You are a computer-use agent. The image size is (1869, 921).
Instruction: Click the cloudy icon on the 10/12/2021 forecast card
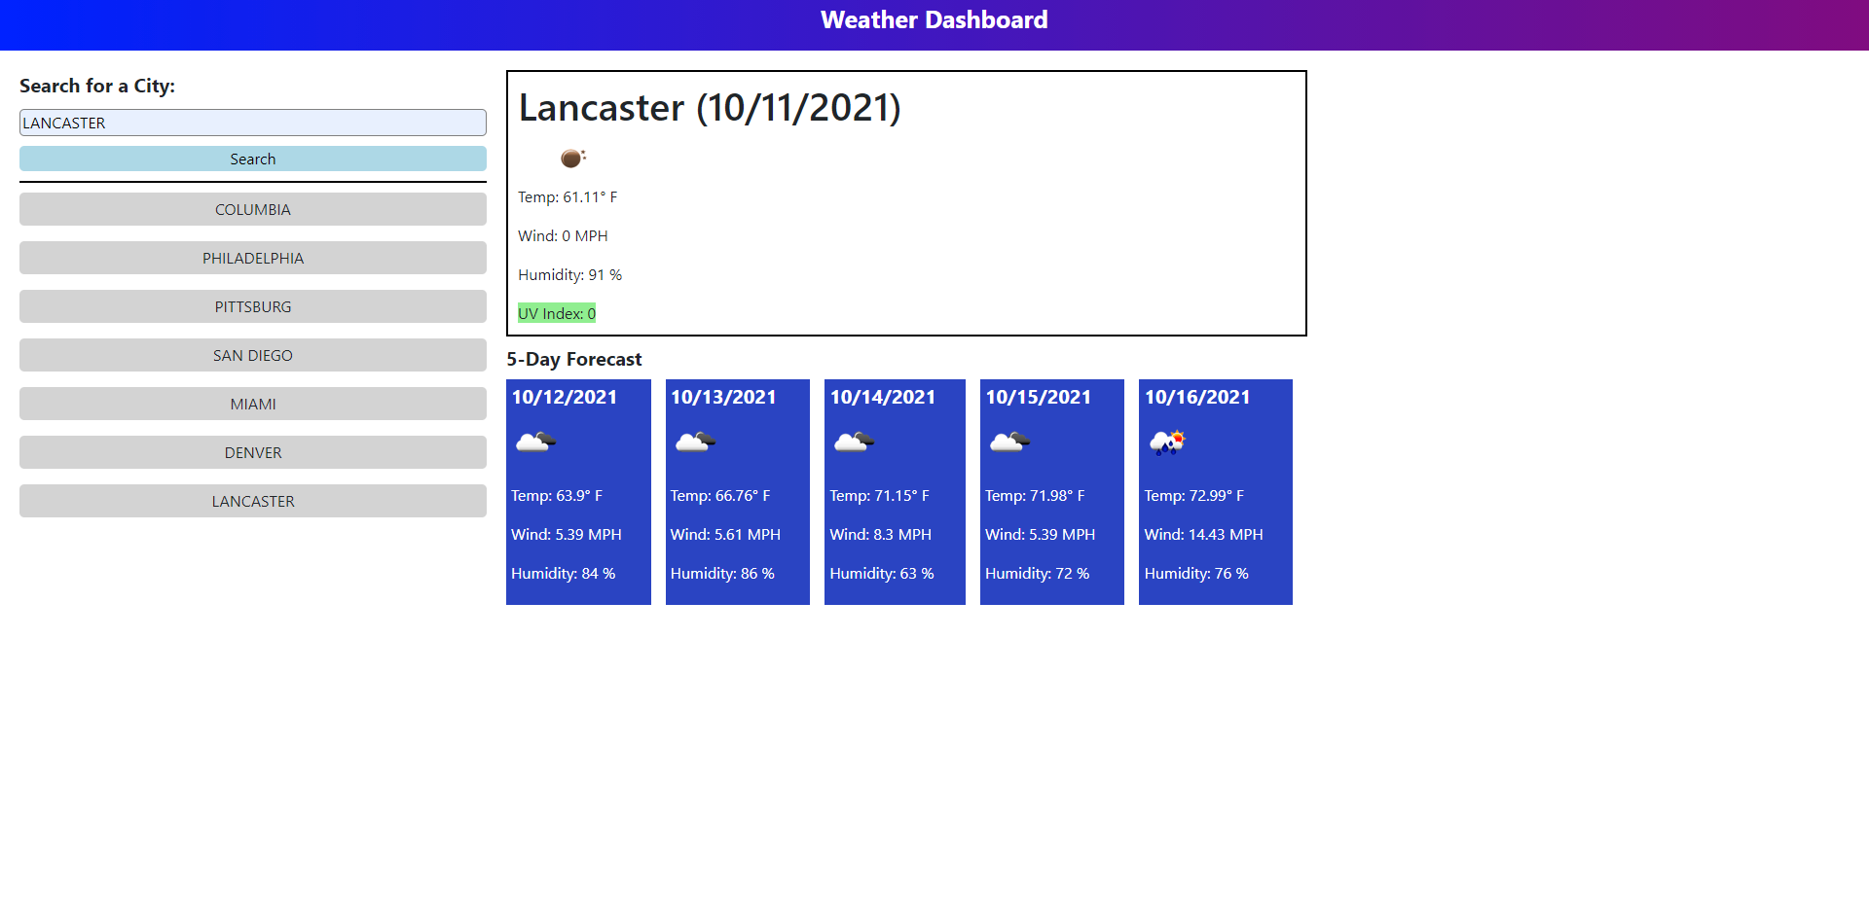click(535, 443)
